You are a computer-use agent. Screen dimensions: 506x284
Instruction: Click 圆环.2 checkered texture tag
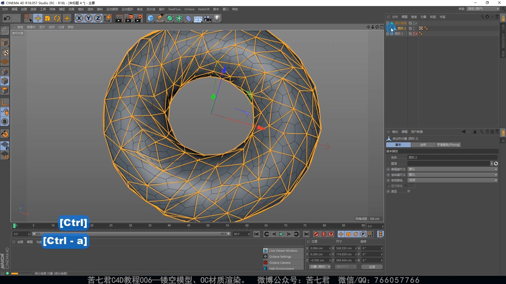click(421, 28)
